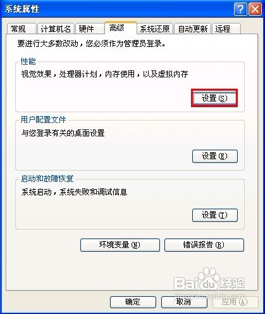This screenshot has width=265, height=314.
Task: Switch to the 常规 tab
Action: pos(22,29)
